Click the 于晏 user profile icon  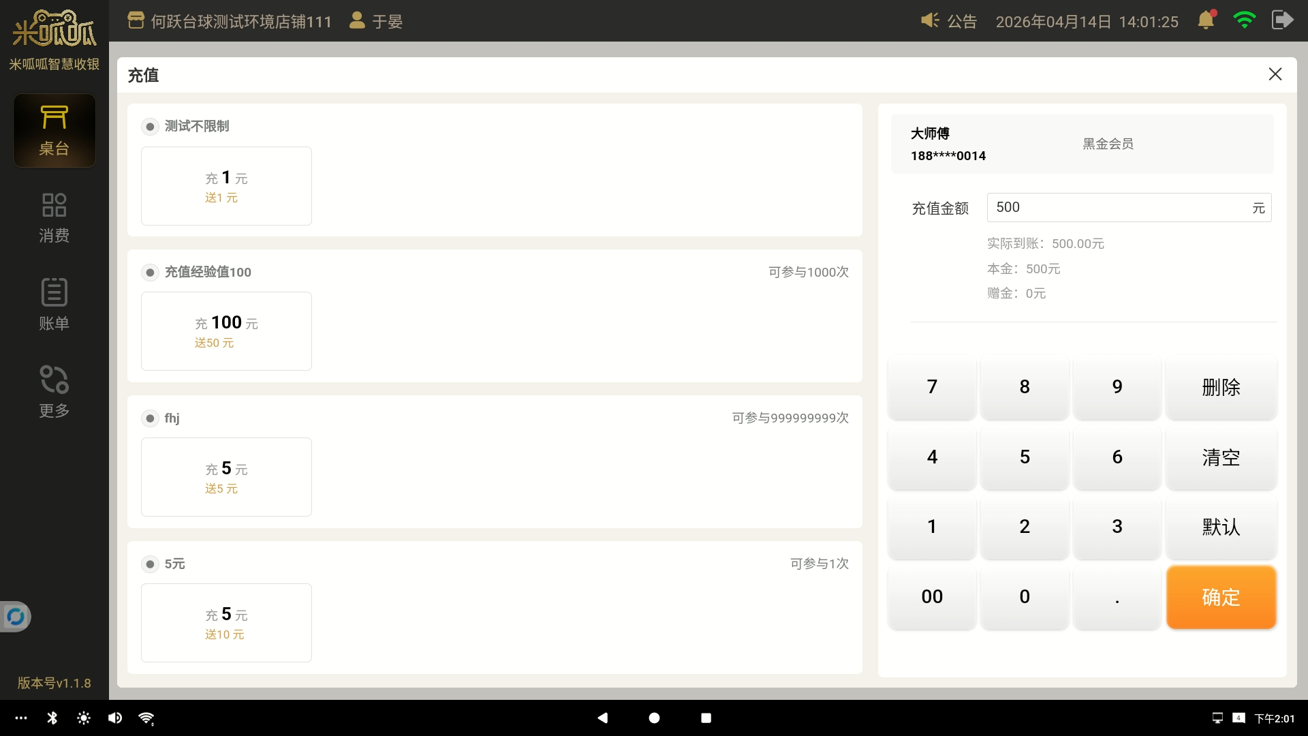click(x=357, y=20)
